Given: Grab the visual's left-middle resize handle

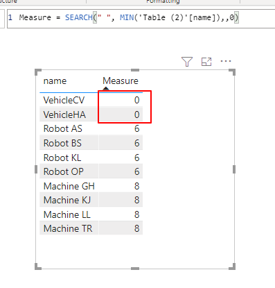Looking at the screenshot, I should click(x=36, y=169).
